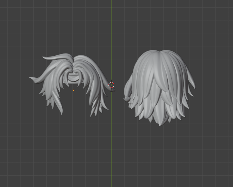Screen dimensions: 233x187
Task: Click the orange object origin dot
Action: (73, 90)
